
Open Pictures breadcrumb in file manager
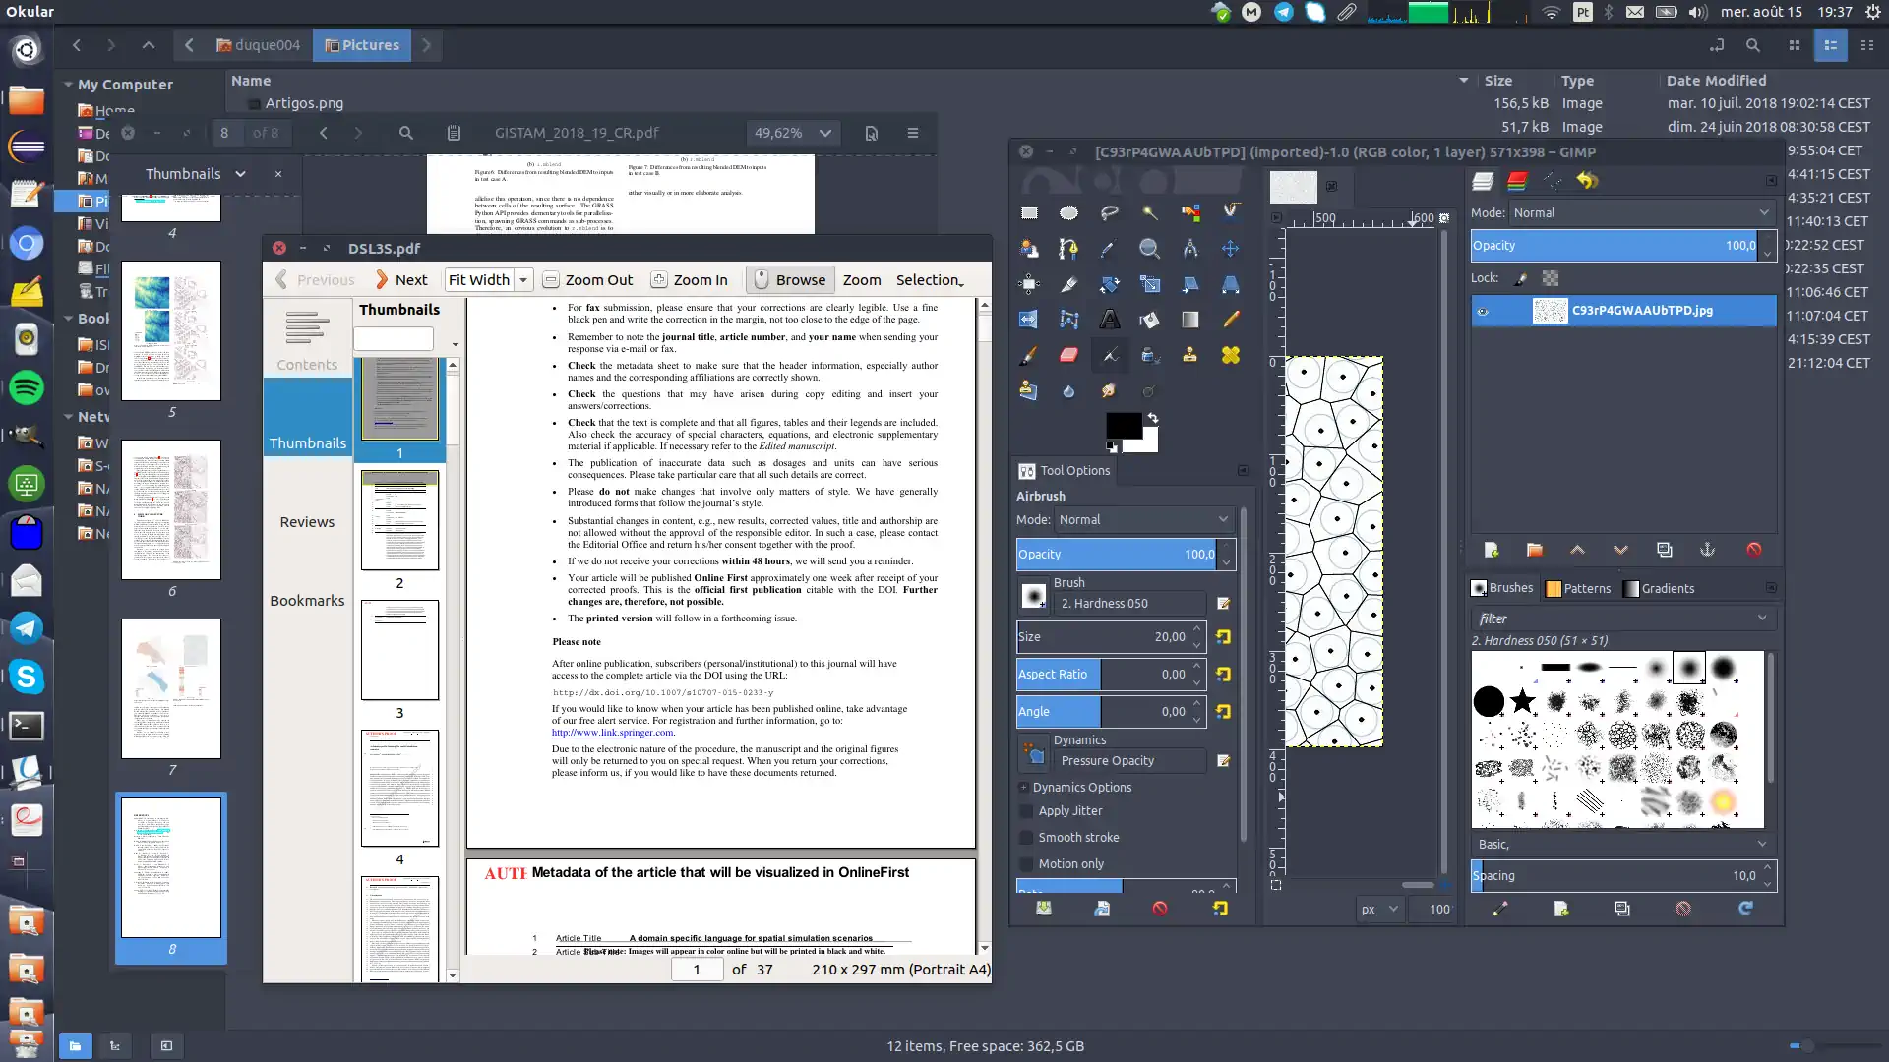coord(362,45)
